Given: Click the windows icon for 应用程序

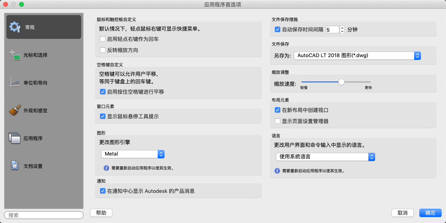Looking at the screenshot, I should [x=15, y=138].
